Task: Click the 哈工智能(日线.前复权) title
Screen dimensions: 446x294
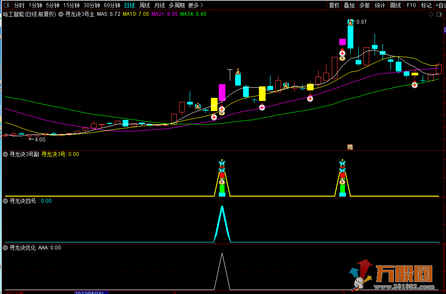Action: click(x=29, y=14)
